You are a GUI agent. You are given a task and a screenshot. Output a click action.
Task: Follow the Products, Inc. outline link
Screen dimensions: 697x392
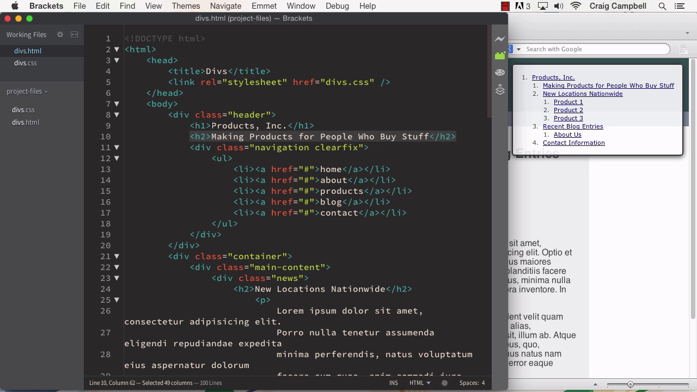pos(553,77)
